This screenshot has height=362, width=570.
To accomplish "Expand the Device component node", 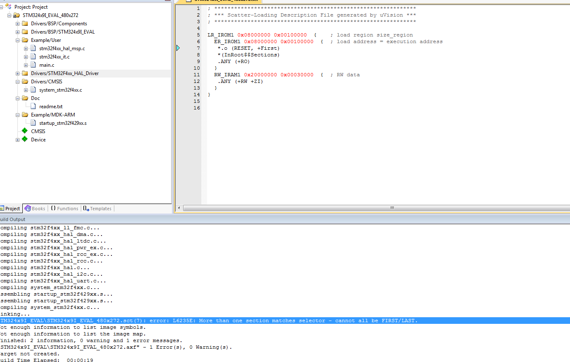I will click(x=17, y=140).
